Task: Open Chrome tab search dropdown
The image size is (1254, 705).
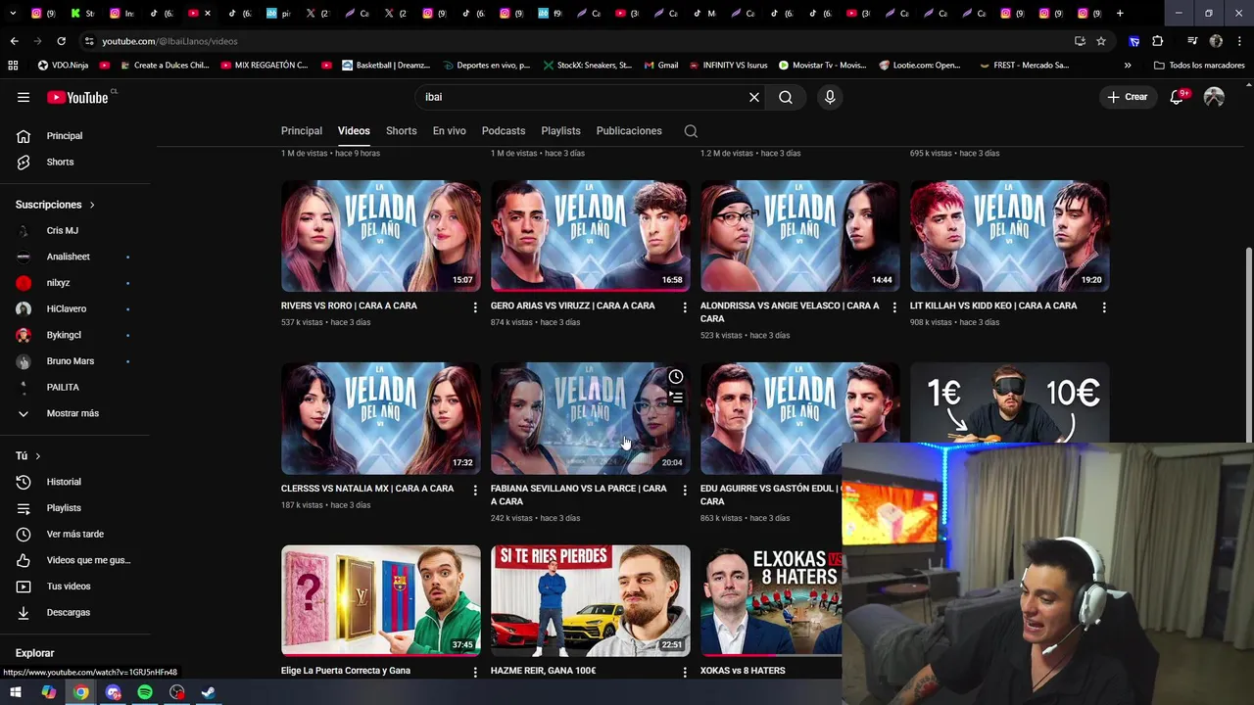Action: tap(15, 14)
